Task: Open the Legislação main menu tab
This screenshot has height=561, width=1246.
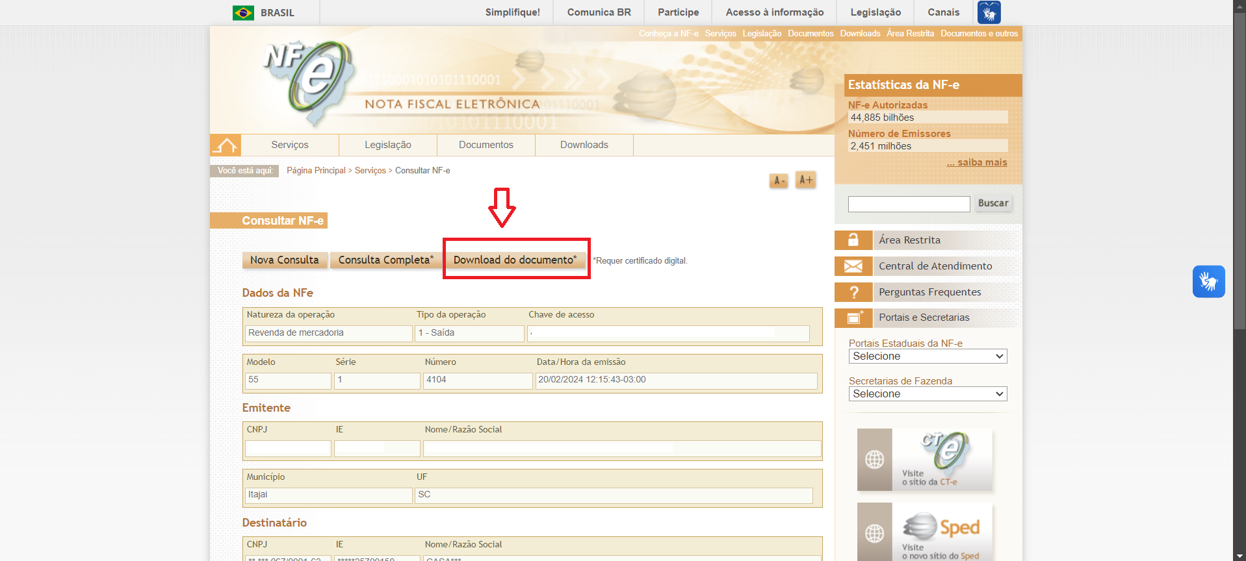Action: click(388, 145)
